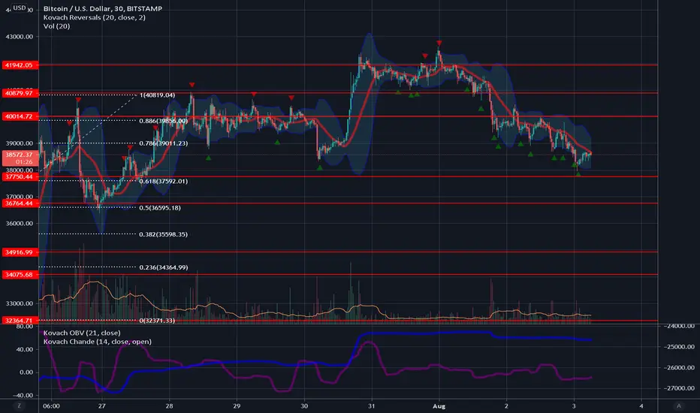The width and height of the screenshot is (700, 413).
Task: Click the -27000.00 OBV scale label
Action: pos(679,388)
